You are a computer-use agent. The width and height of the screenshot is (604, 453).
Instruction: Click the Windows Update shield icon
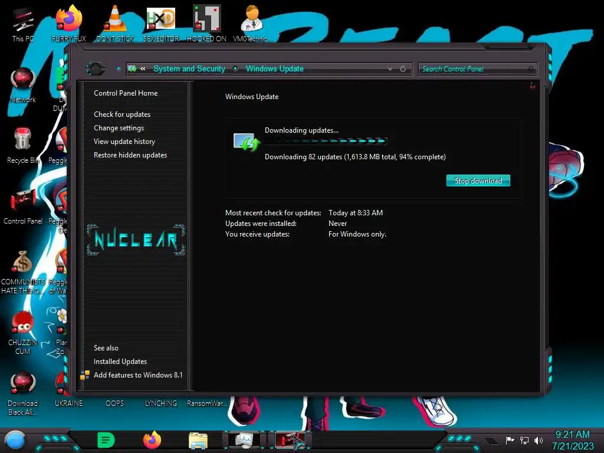click(247, 142)
